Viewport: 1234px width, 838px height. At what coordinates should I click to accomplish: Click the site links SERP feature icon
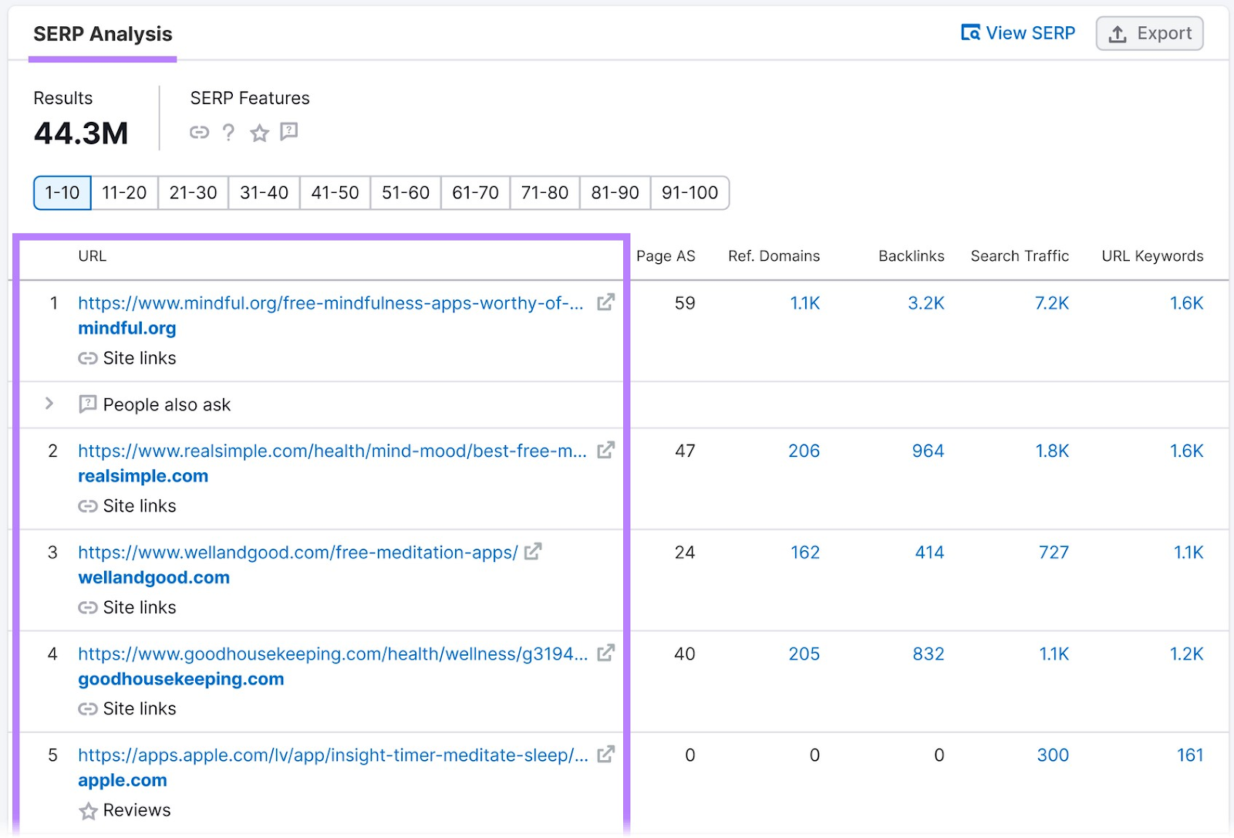point(199,133)
